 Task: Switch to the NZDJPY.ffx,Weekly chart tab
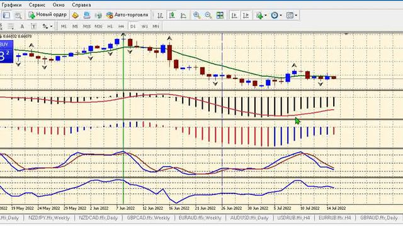tap(49, 218)
